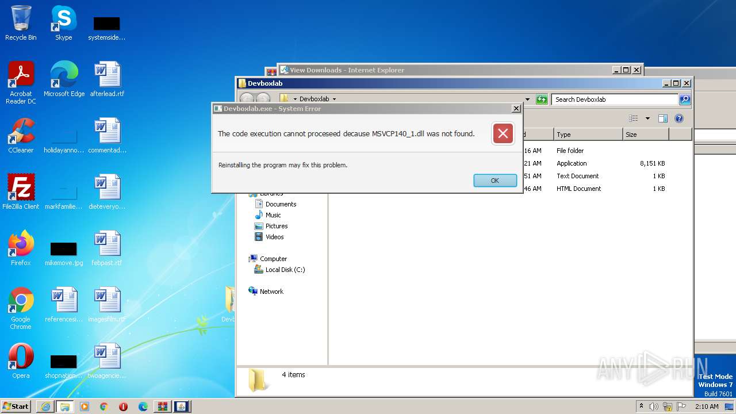Select Computer in the navigation pane

tap(268, 259)
